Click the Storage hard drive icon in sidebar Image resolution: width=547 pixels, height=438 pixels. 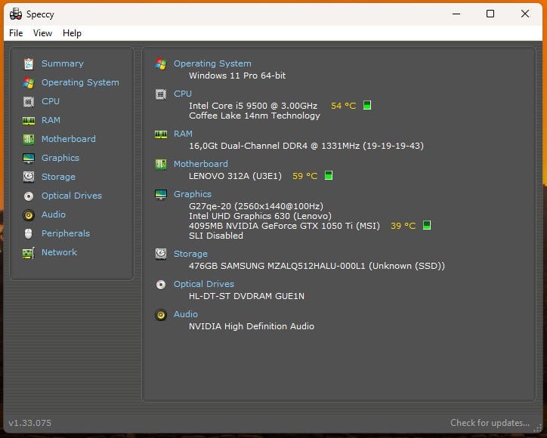[29, 177]
